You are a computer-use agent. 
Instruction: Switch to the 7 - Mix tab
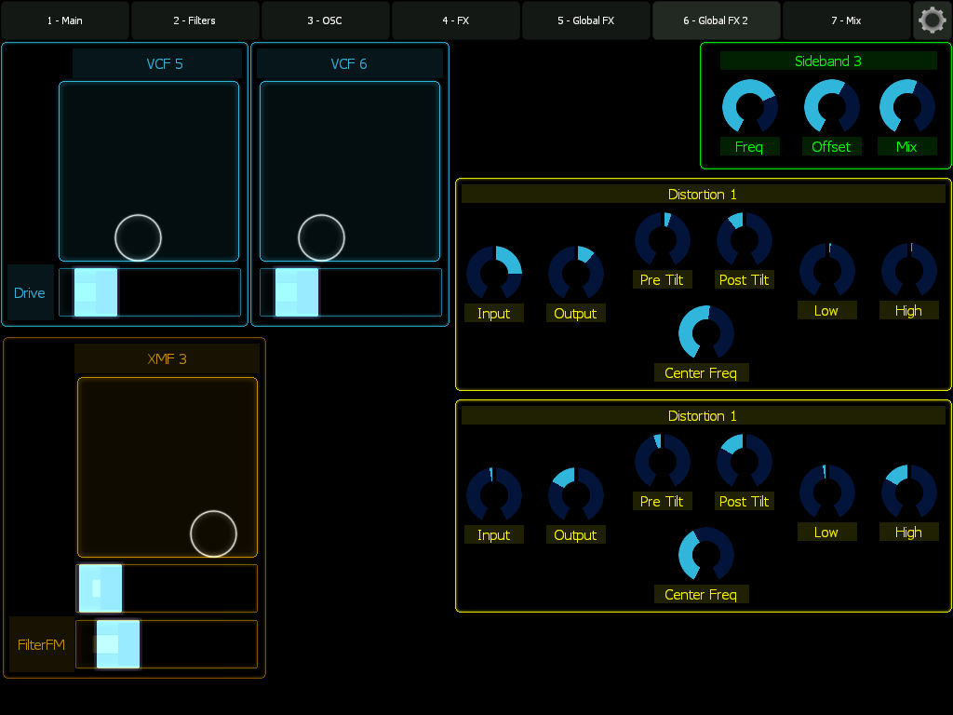coord(846,20)
